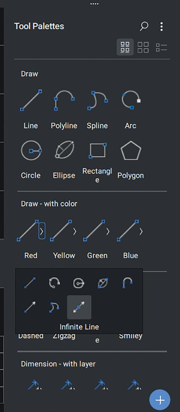Switch to list view layout

pyautogui.click(x=161, y=47)
